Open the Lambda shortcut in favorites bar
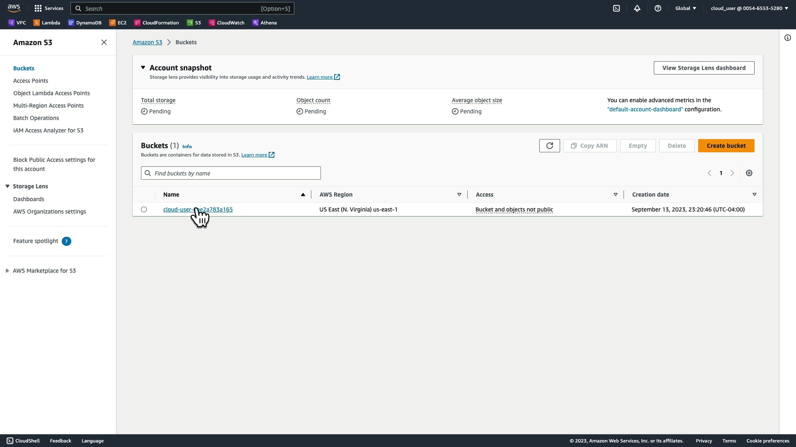Image resolution: width=796 pixels, height=447 pixels. pos(47,23)
